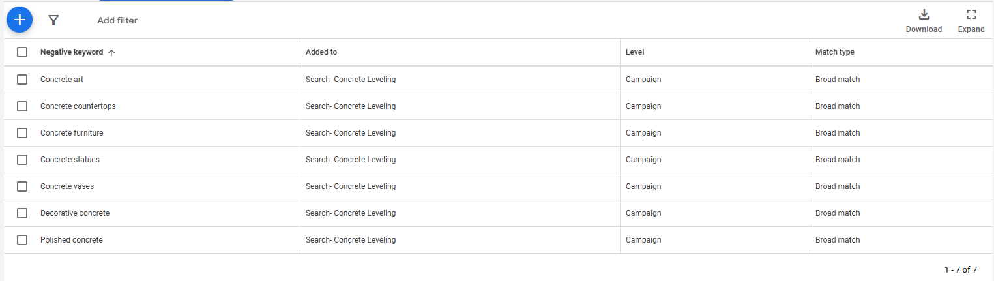
Task: Toggle the select-all header checkbox
Action: [x=22, y=52]
